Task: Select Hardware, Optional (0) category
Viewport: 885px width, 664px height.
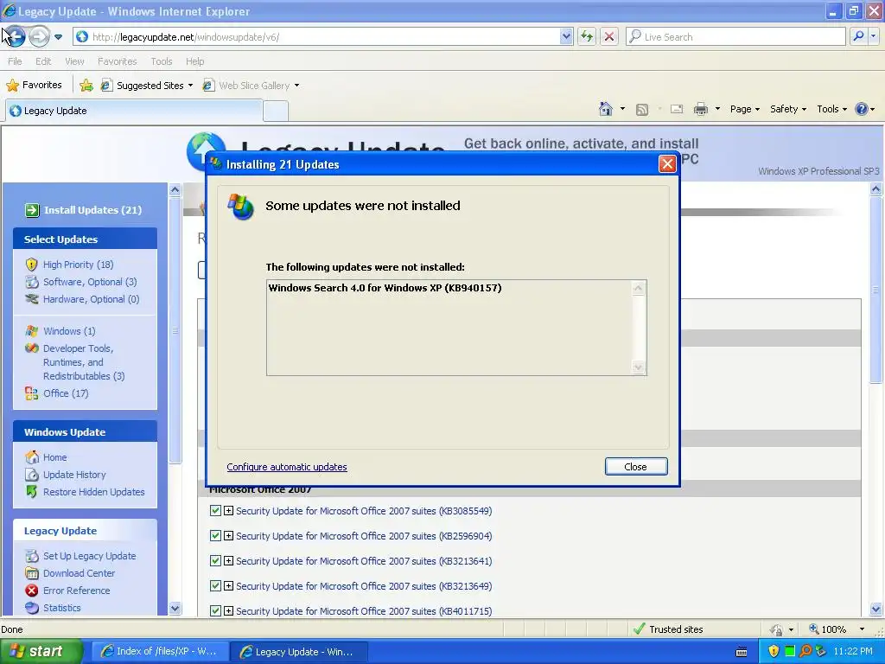Action: [91, 299]
